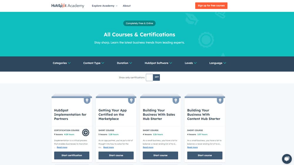Expand the HubSpot Software filter
This screenshot has width=294, height=165.
[158, 63]
